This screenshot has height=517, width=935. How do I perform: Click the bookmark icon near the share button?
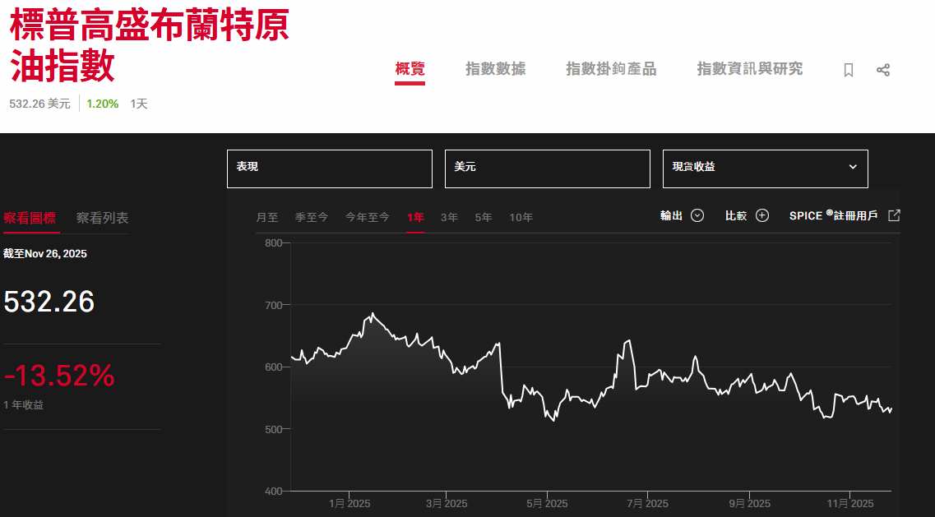point(847,70)
